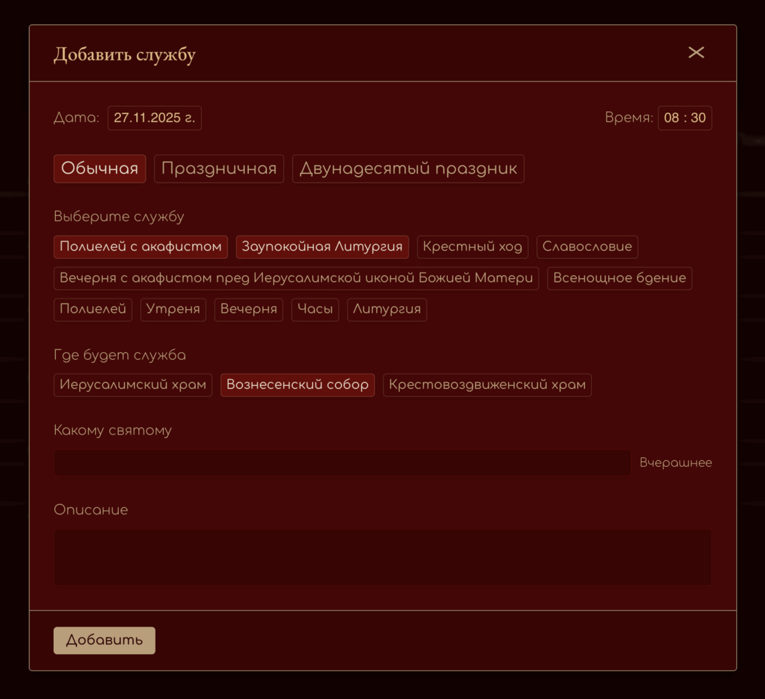Choose the Часы service chip
This screenshot has height=699, width=765.
coord(315,310)
